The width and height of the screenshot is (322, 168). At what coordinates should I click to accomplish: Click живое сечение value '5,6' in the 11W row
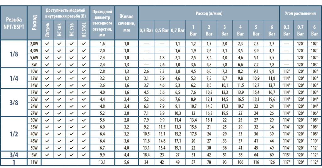(x=126, y=162)
